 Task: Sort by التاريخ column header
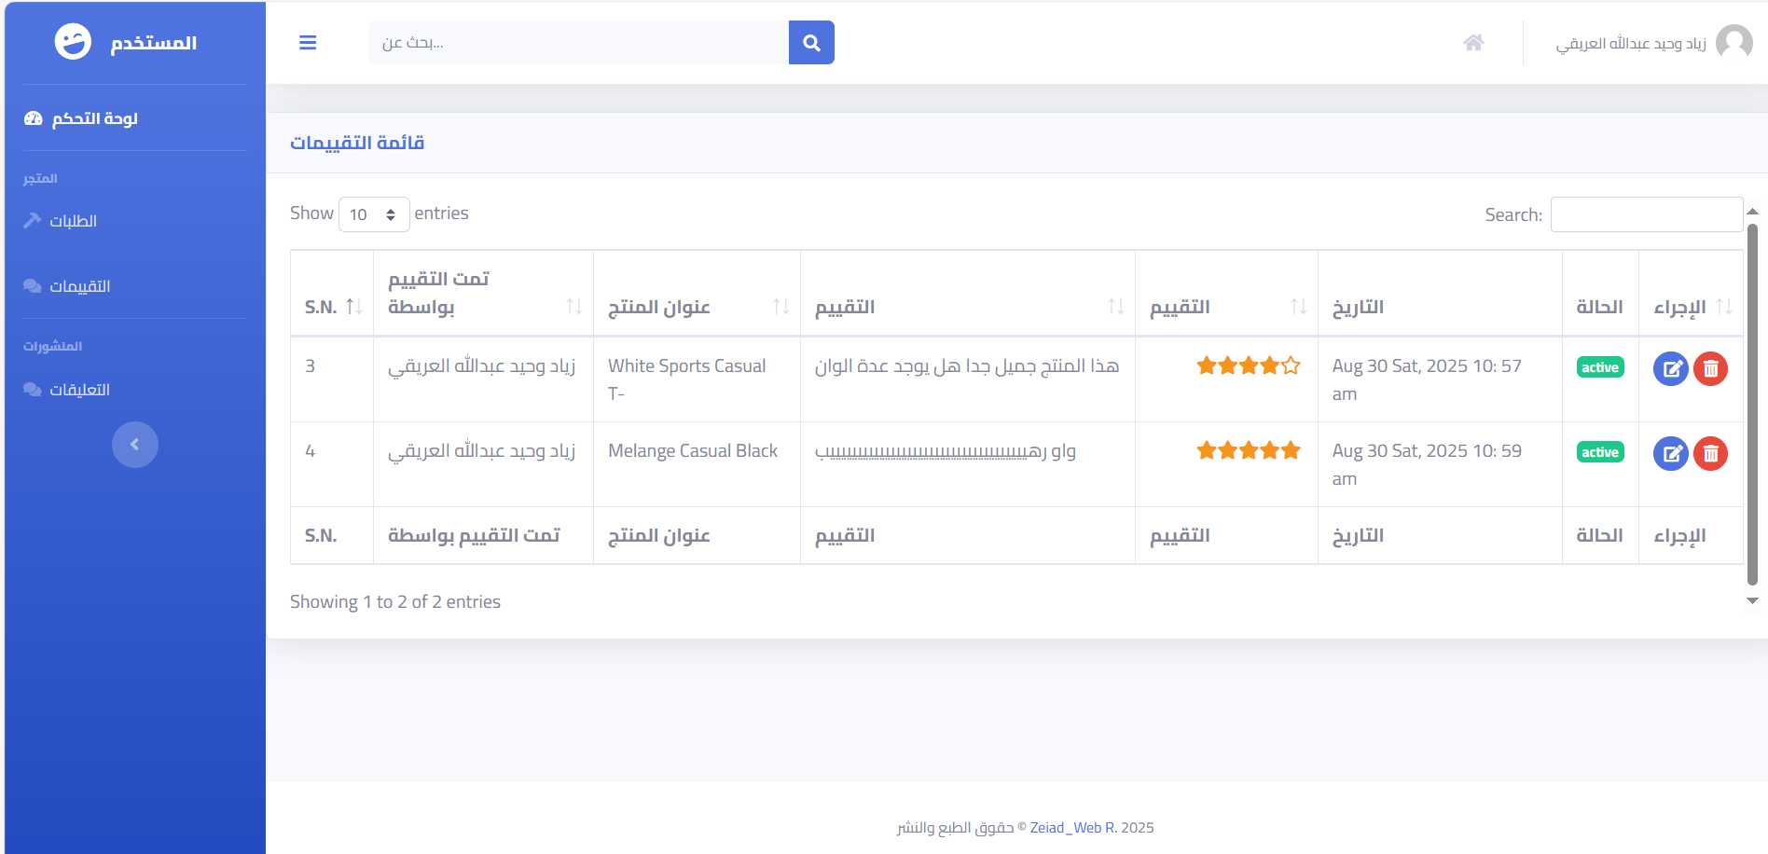(1440, 307)
